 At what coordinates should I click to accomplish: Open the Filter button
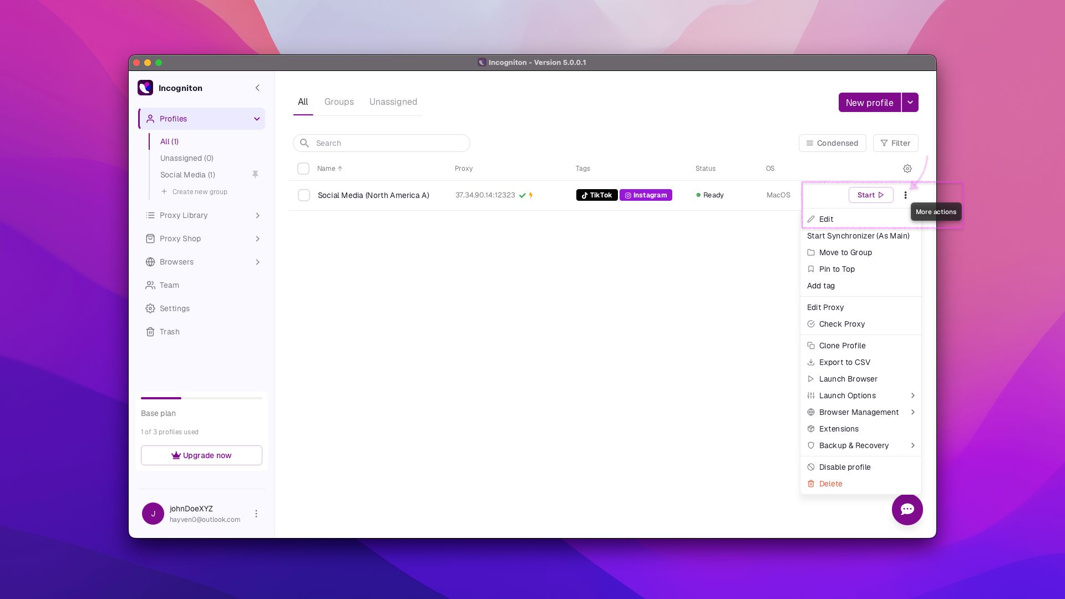click(x=896, y=143)
